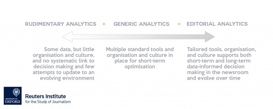Click the University of Oxford wordmark in logo
The height and width of the screenshot is (109, 273).
click(x=13, y=100)
